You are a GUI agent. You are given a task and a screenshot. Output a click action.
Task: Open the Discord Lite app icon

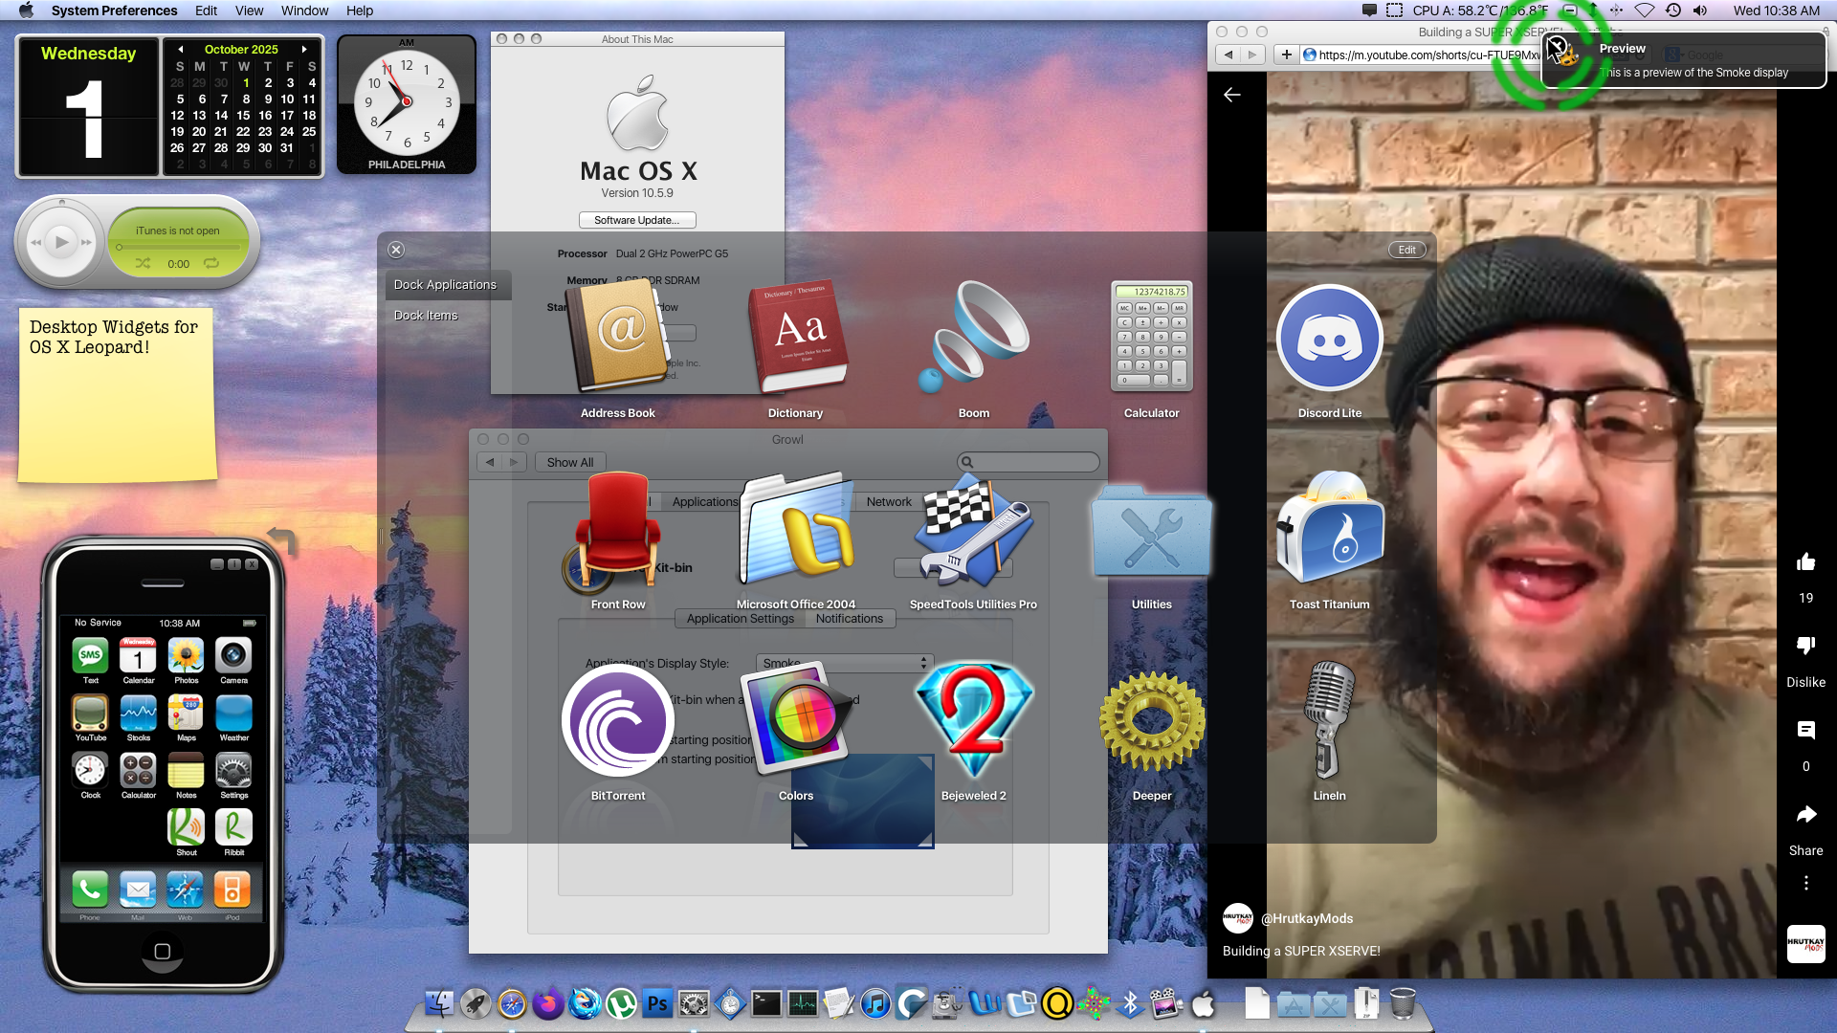(1329, 339)
